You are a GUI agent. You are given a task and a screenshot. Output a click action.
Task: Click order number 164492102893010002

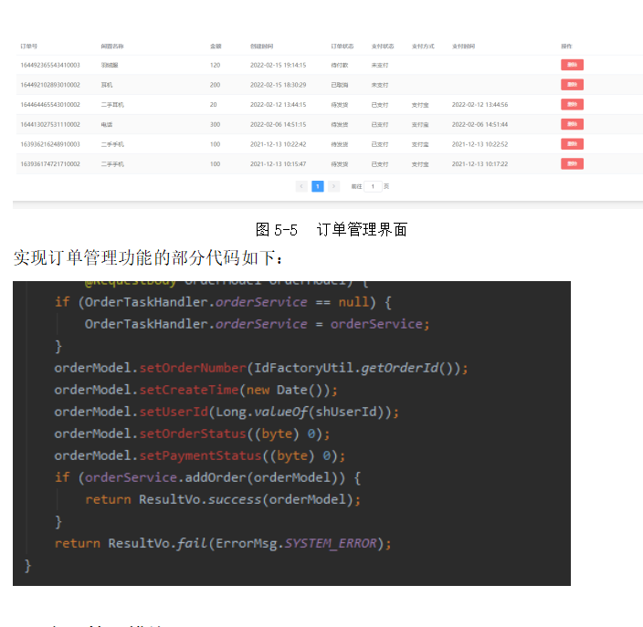[x=50, y=85]
